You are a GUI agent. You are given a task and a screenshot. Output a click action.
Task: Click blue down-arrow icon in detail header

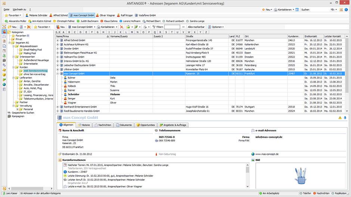[x=345, y=118]
